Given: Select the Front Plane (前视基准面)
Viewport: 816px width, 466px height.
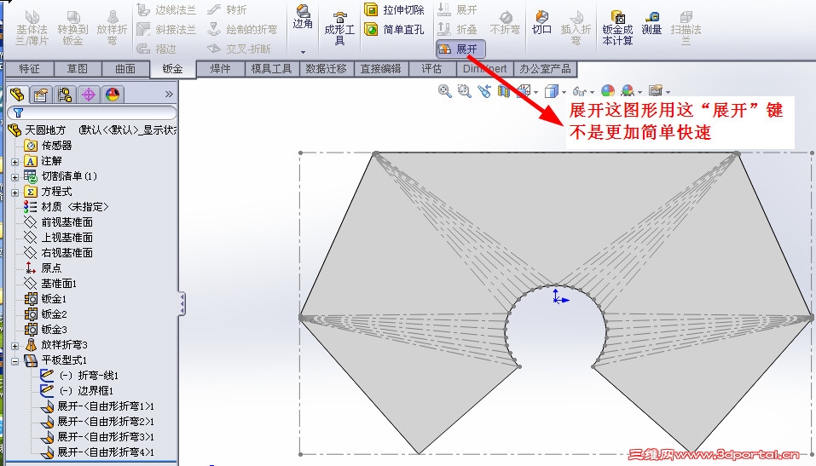Looking at the screenshot, I should point(59,222).
